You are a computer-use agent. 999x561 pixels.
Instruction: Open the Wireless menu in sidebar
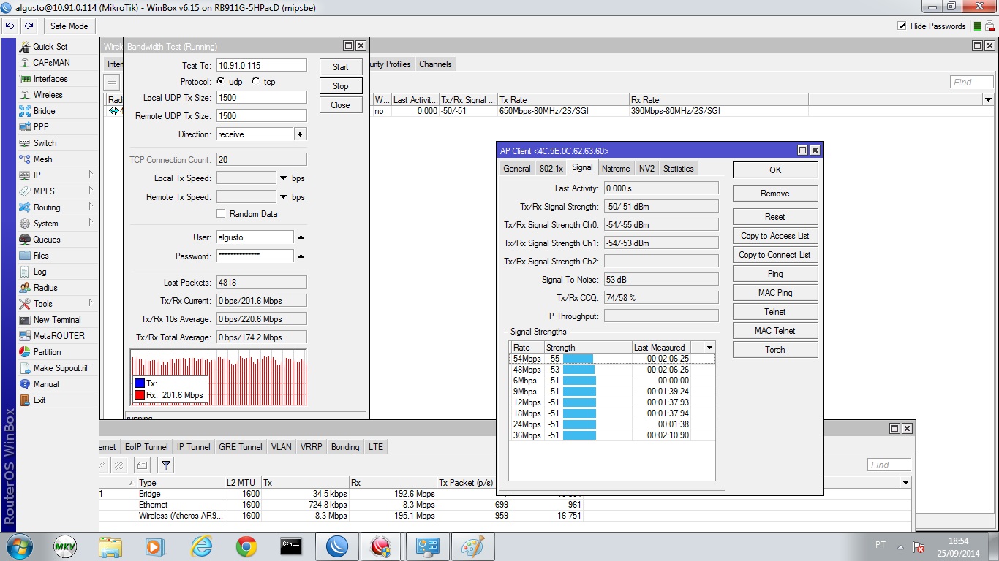tap(48, 95)
